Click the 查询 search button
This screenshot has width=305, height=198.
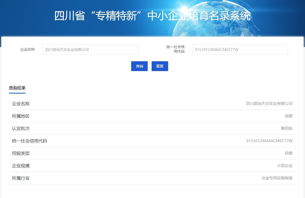click(x=139, y=66)
